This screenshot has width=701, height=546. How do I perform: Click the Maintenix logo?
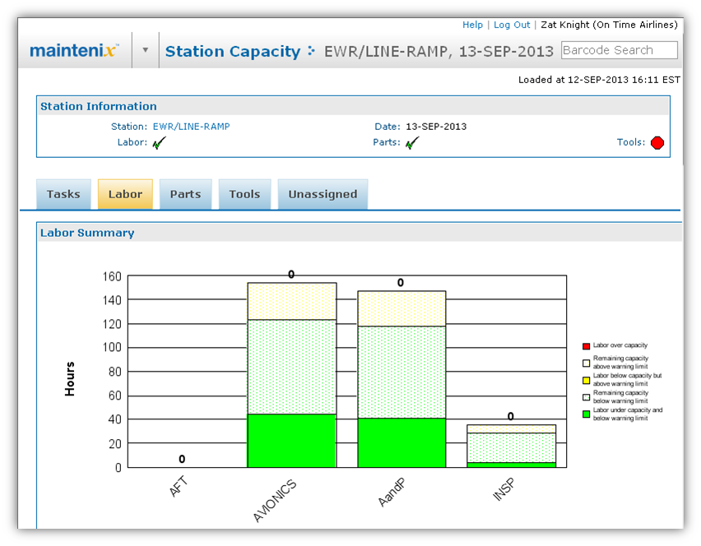(74, 51)
